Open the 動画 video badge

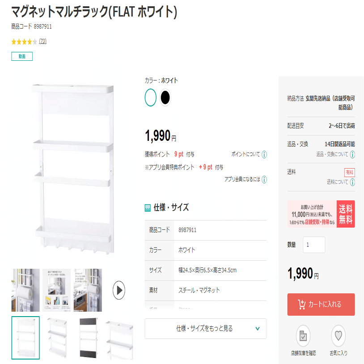tap(21, 56)
